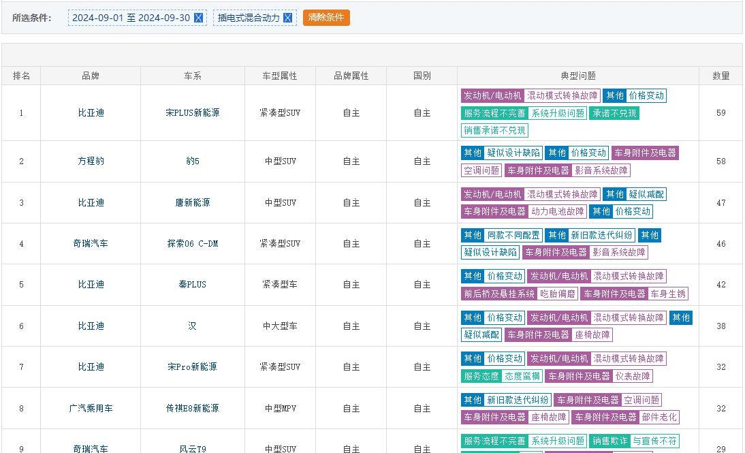The height and width of the screenshot is (453, 745).
Task: Click the 影音系统故障 tag in 豹5 row
Action: 601,170
